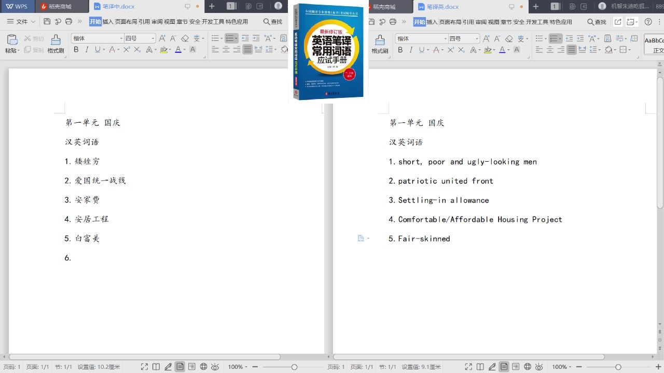Toggle center alignment in right window
Viewport: 664px width, 373px height.
click(550, 50)
